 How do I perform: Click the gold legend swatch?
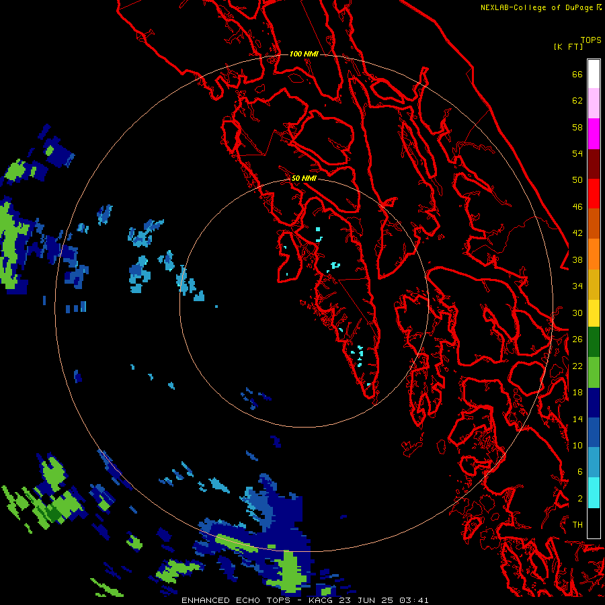(594, 284)
